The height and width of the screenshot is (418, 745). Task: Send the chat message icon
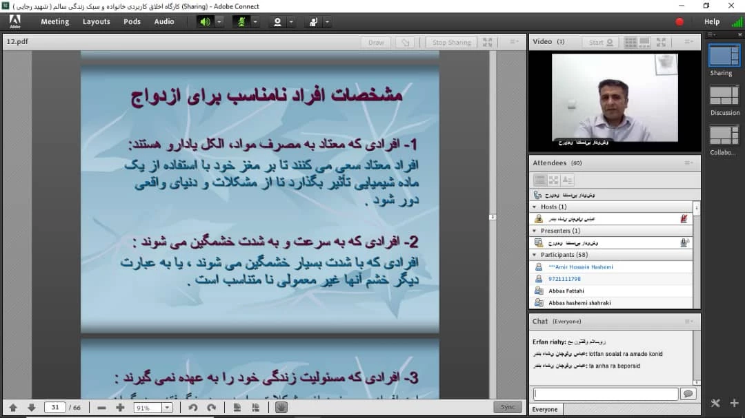(688, 394)
